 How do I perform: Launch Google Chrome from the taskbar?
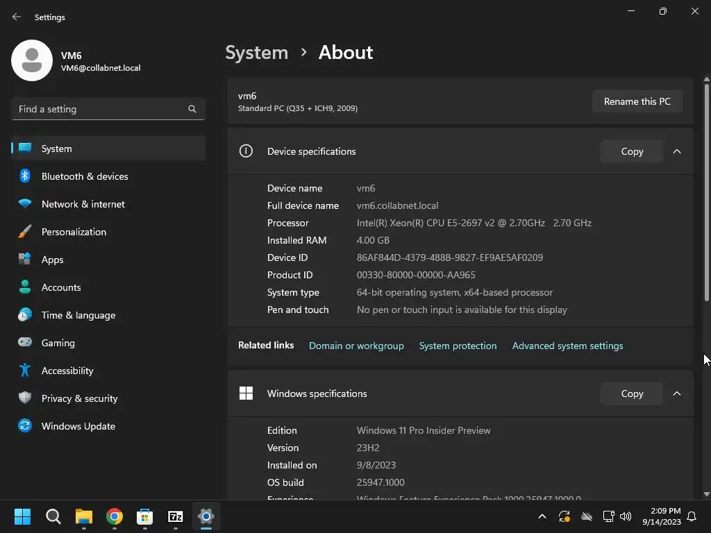115,516
